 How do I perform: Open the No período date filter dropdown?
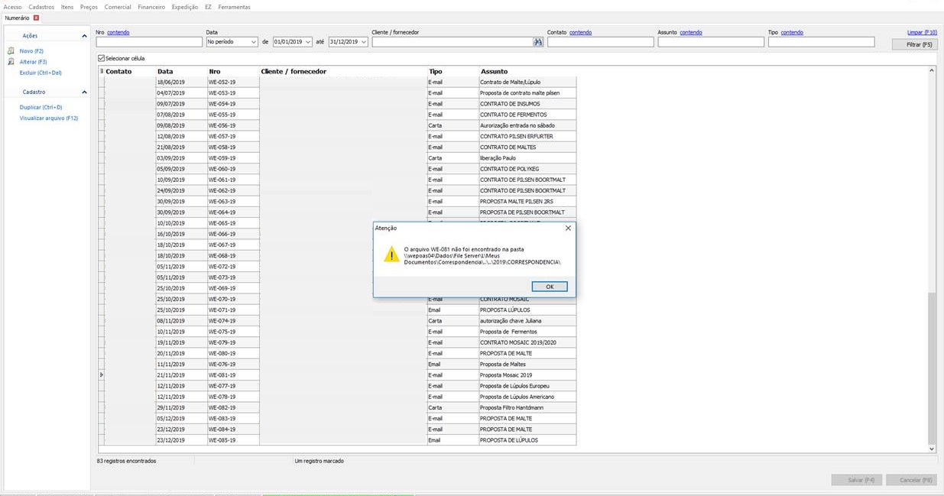(254, 42)
